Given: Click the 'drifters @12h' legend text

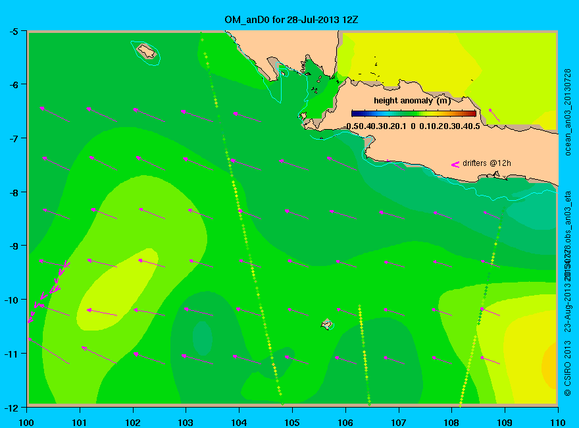Looking at the screenshot, I should tap(487, 163).
